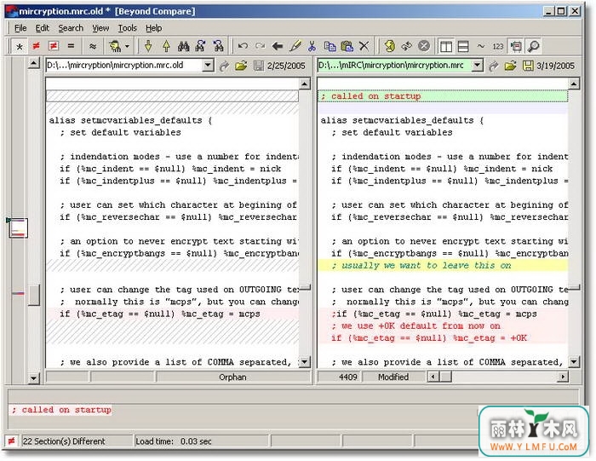The image size is (596, 461).
Task: Click left pane scroll up arrow
Action: click(305, 84)
